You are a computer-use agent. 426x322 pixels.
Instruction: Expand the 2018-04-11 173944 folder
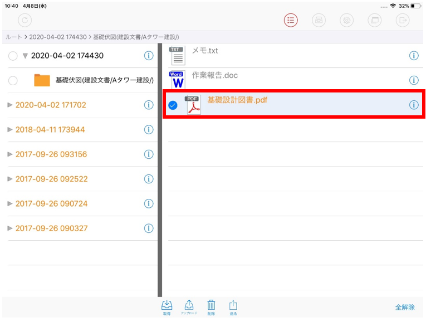[x=10, y=130]
